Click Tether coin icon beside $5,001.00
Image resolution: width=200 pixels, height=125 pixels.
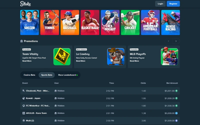tap(176, 91)
